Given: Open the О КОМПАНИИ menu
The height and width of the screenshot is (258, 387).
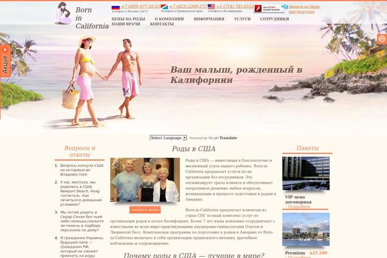Looking at the screenshot, I should tap(169, 19).
